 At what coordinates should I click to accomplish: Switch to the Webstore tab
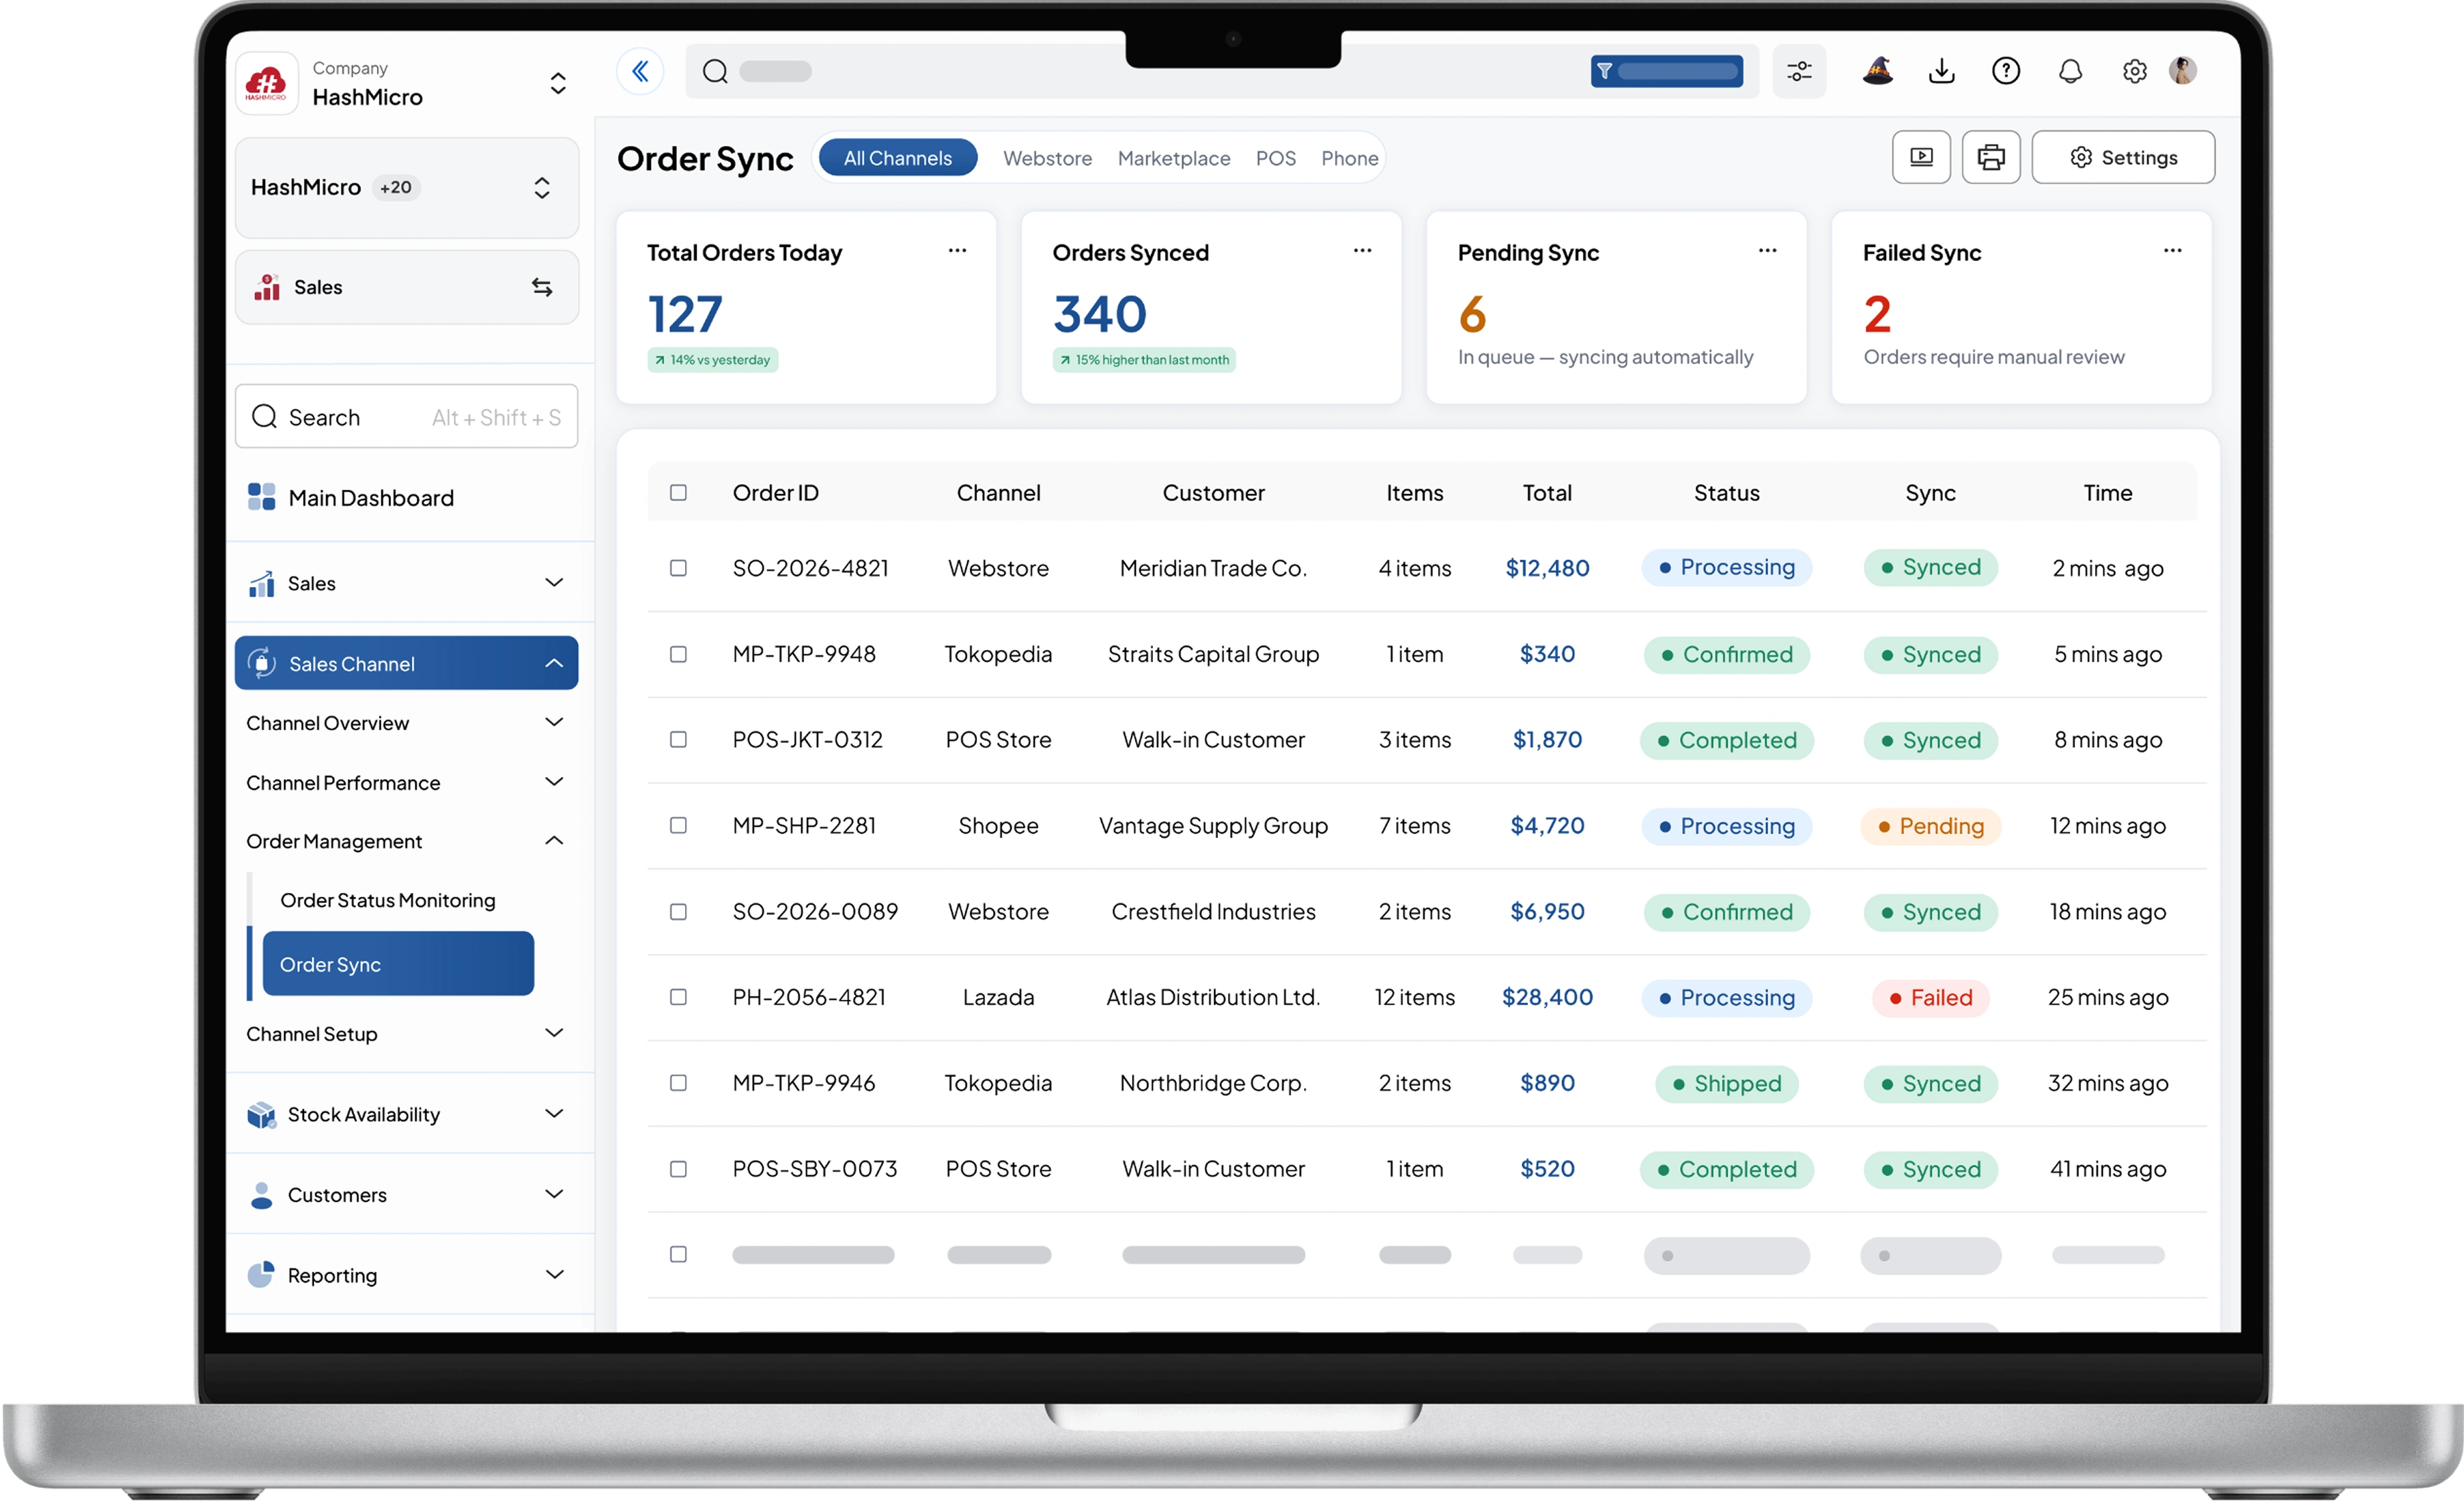[1047, 158]
